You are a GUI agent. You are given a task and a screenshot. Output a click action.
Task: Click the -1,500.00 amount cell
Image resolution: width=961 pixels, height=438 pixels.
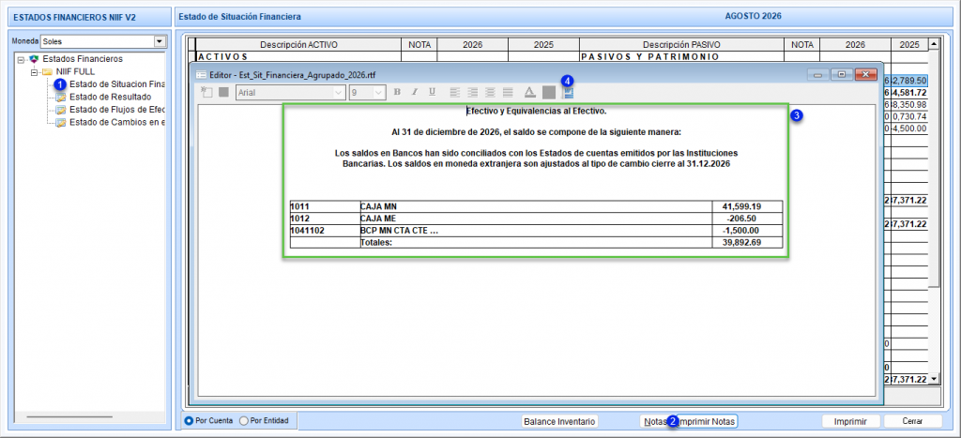748,231
